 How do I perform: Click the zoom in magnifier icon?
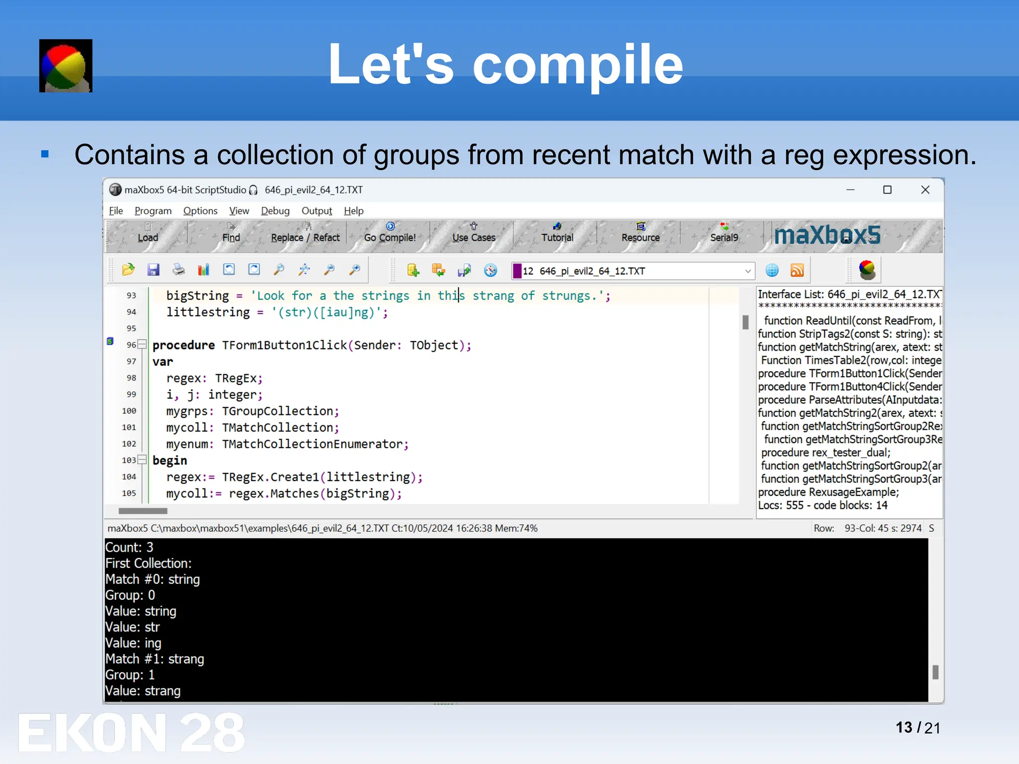(355, 270)
